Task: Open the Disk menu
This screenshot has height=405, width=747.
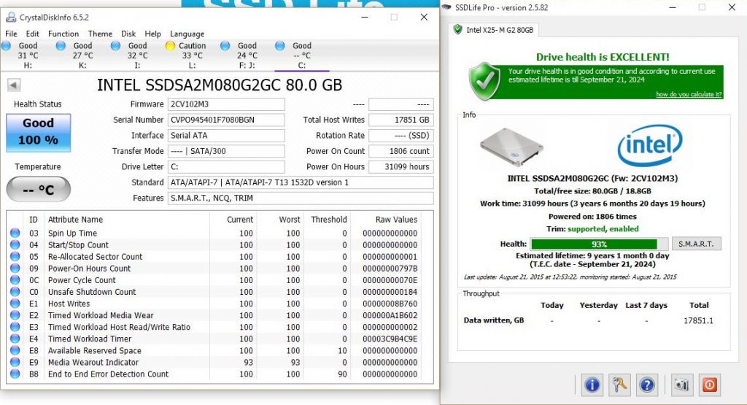Action: pyautogui.click(x=128, y=34)
